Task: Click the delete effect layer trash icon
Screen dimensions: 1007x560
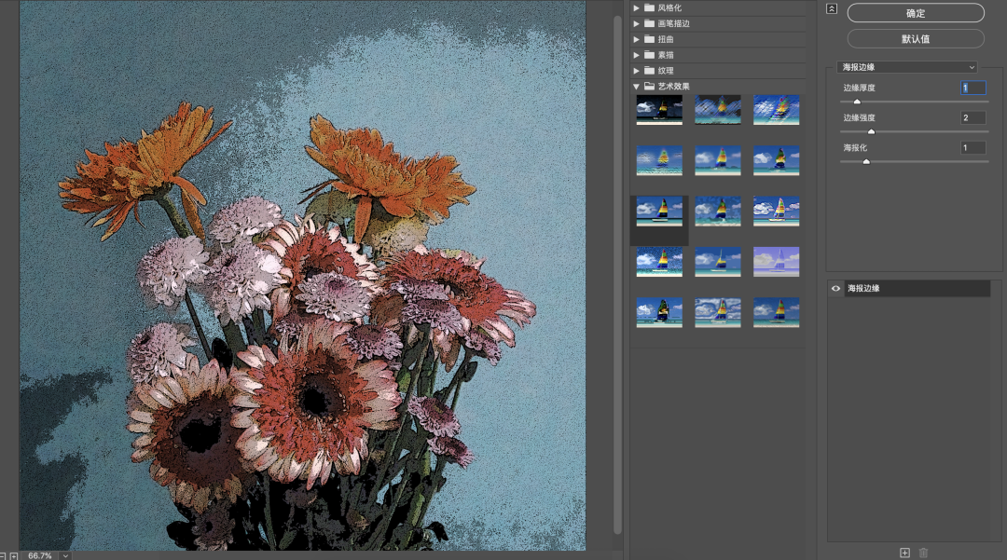Action: pos(924,553)
